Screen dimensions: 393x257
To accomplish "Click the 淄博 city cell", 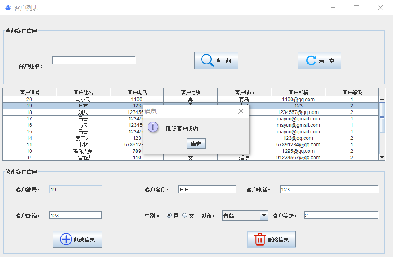I will [245, 158].
